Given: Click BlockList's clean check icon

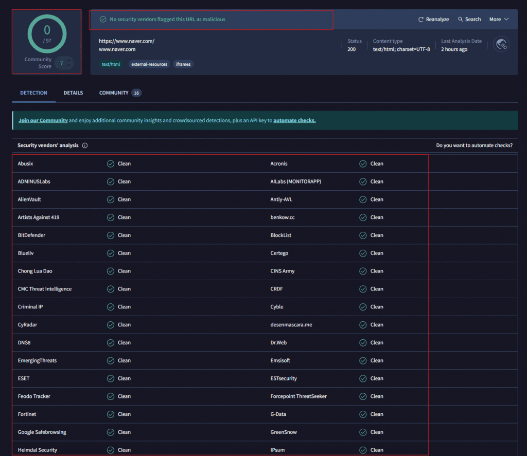Looking at the screenshot, I should [x=363, y=235].
